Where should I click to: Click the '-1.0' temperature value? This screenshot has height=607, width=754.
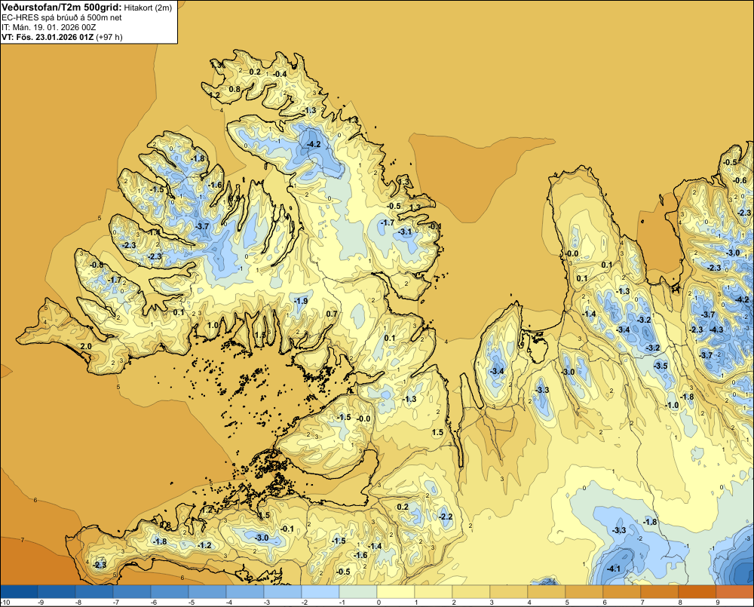tap(672, 405)
